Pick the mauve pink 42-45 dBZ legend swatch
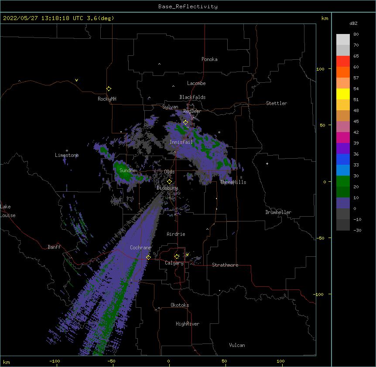 click(x=343, y=127)
